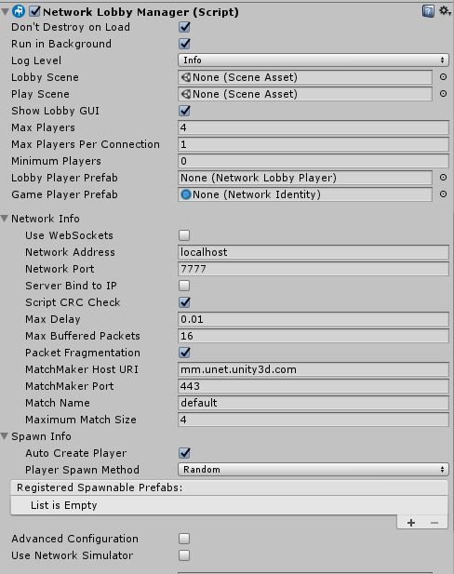Edit the MatchMaker Host URI field
This screenshot has width=454, height=574.
[314, 369]
